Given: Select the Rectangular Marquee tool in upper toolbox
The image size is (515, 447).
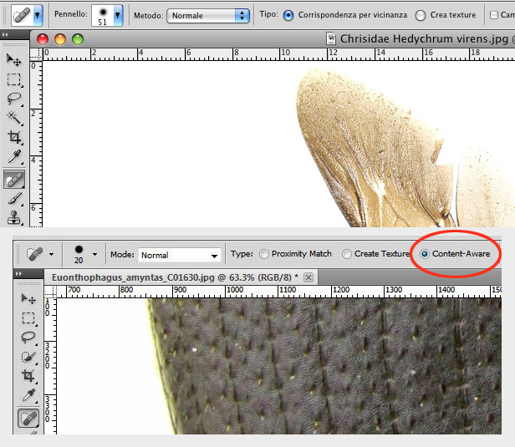Looking at the screenshot, I should point(14,79).
